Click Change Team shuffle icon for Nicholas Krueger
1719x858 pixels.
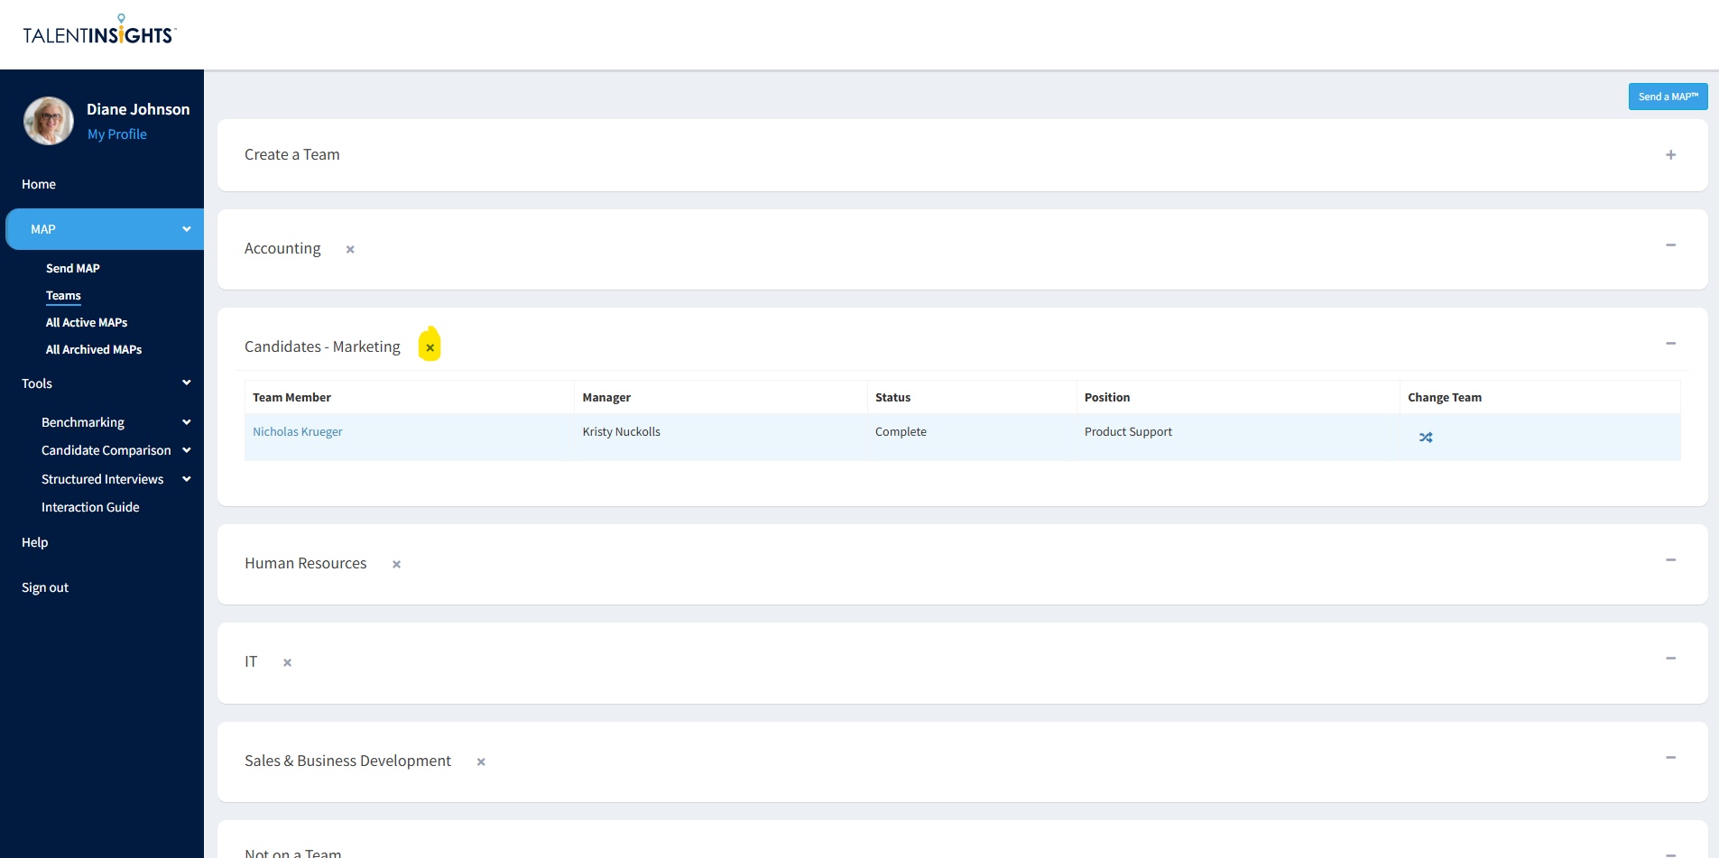1426,438
